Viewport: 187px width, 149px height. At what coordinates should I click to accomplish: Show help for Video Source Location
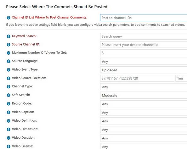(8, 78)
